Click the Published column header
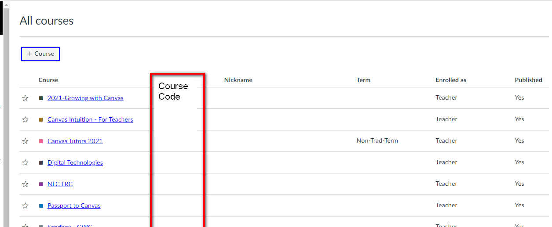Viewport: 552px width, 227px height. click(528, 80)
